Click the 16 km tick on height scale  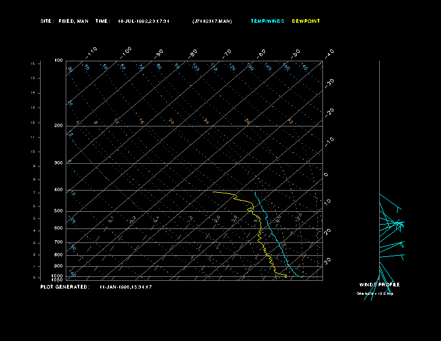(x=33, y=64)
